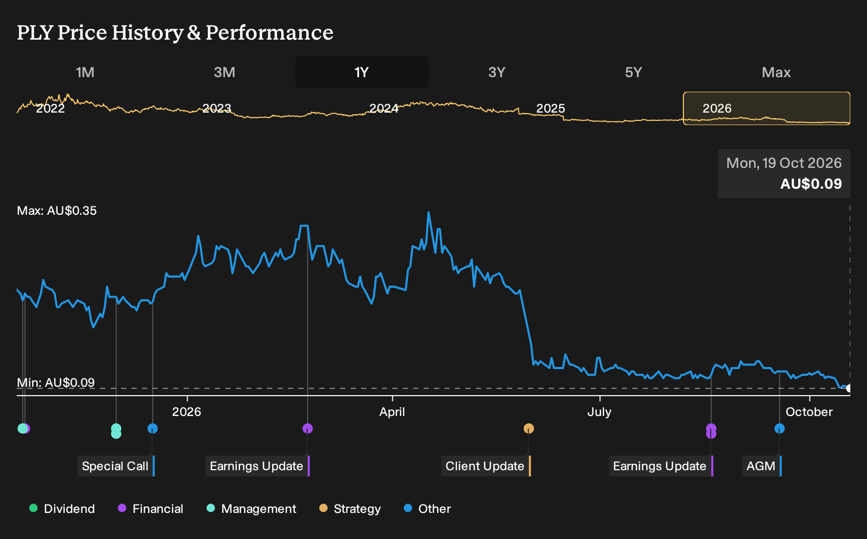The height and width of the screenshot is (539, 867).
Task: Click the Earnings Update label near July
Action: pos(660,466)
